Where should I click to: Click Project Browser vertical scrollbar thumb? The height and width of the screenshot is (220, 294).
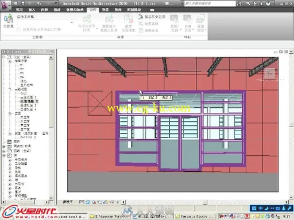51,93
